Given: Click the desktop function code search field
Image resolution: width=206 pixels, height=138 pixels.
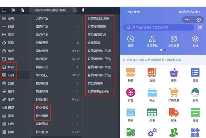Looking at the screenshot, I should pos(53,10).
